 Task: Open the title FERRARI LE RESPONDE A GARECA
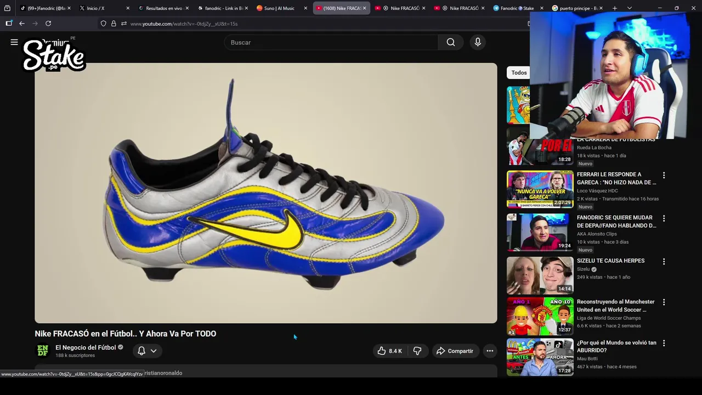tap(616, 178)
